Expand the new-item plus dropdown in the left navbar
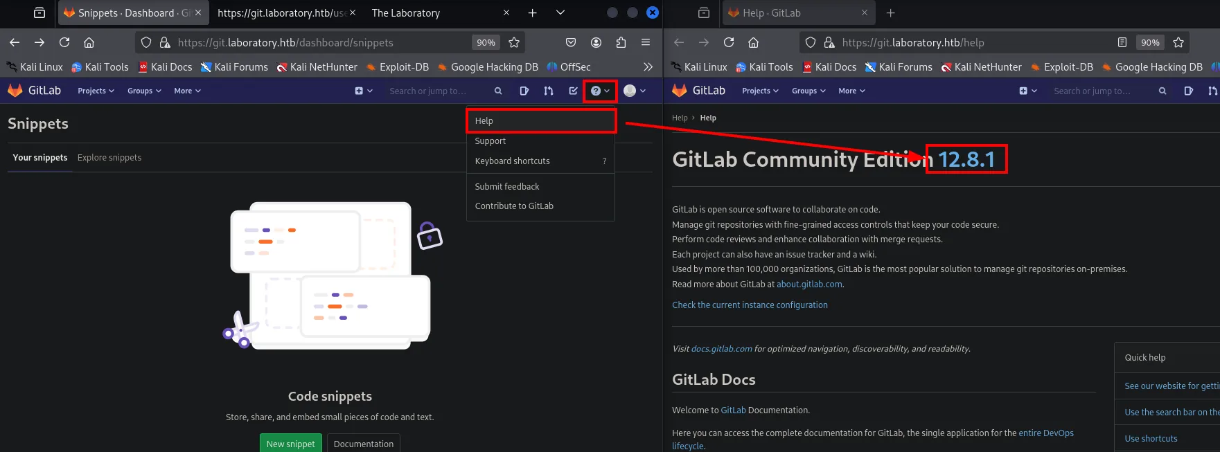1220x452 pixels. pyautogui.click(x=364, y=91)
